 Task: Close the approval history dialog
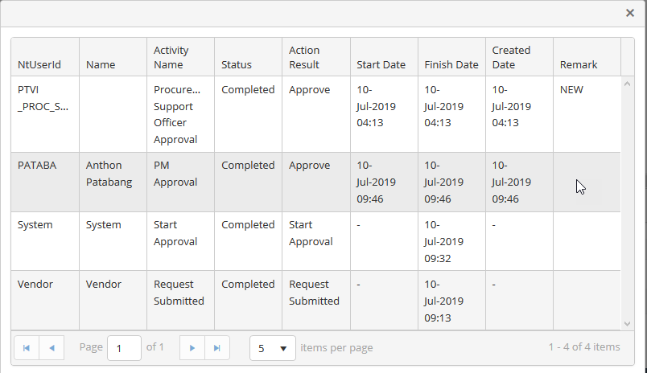click(x=630, y=13)
